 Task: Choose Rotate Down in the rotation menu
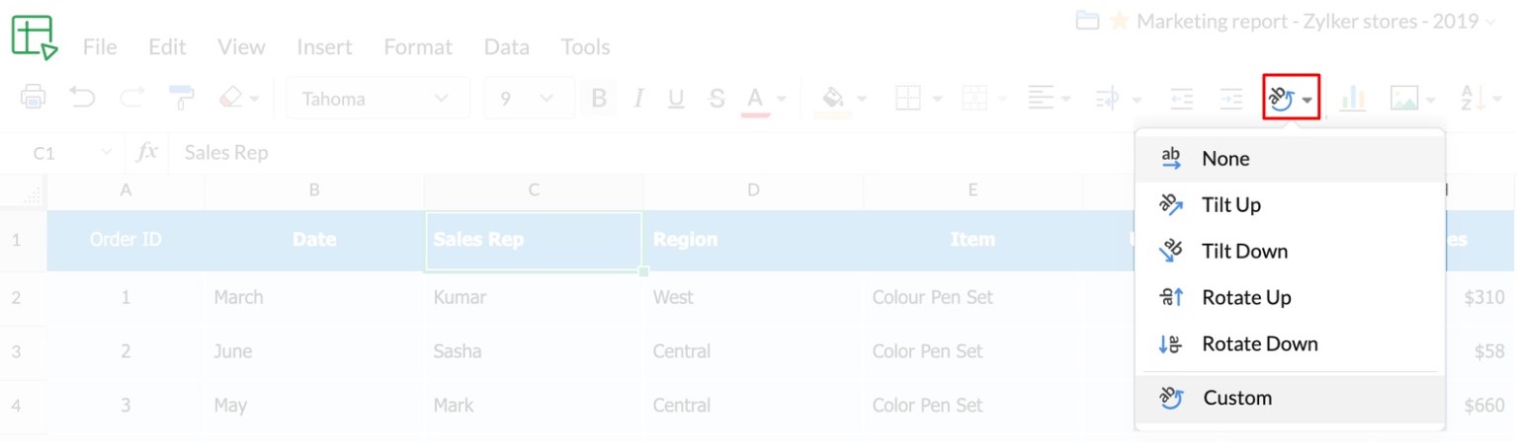click(x=1259, y=344)
